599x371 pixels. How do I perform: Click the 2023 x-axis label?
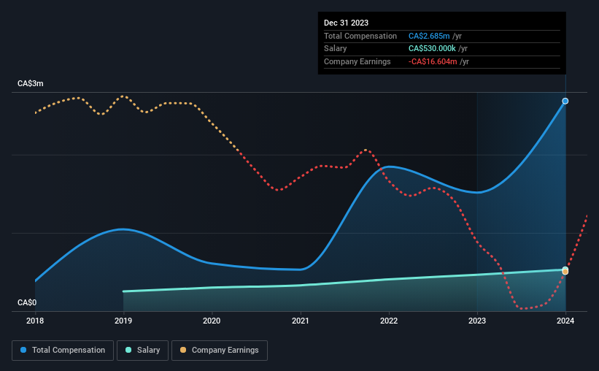[x=477, y=321]
